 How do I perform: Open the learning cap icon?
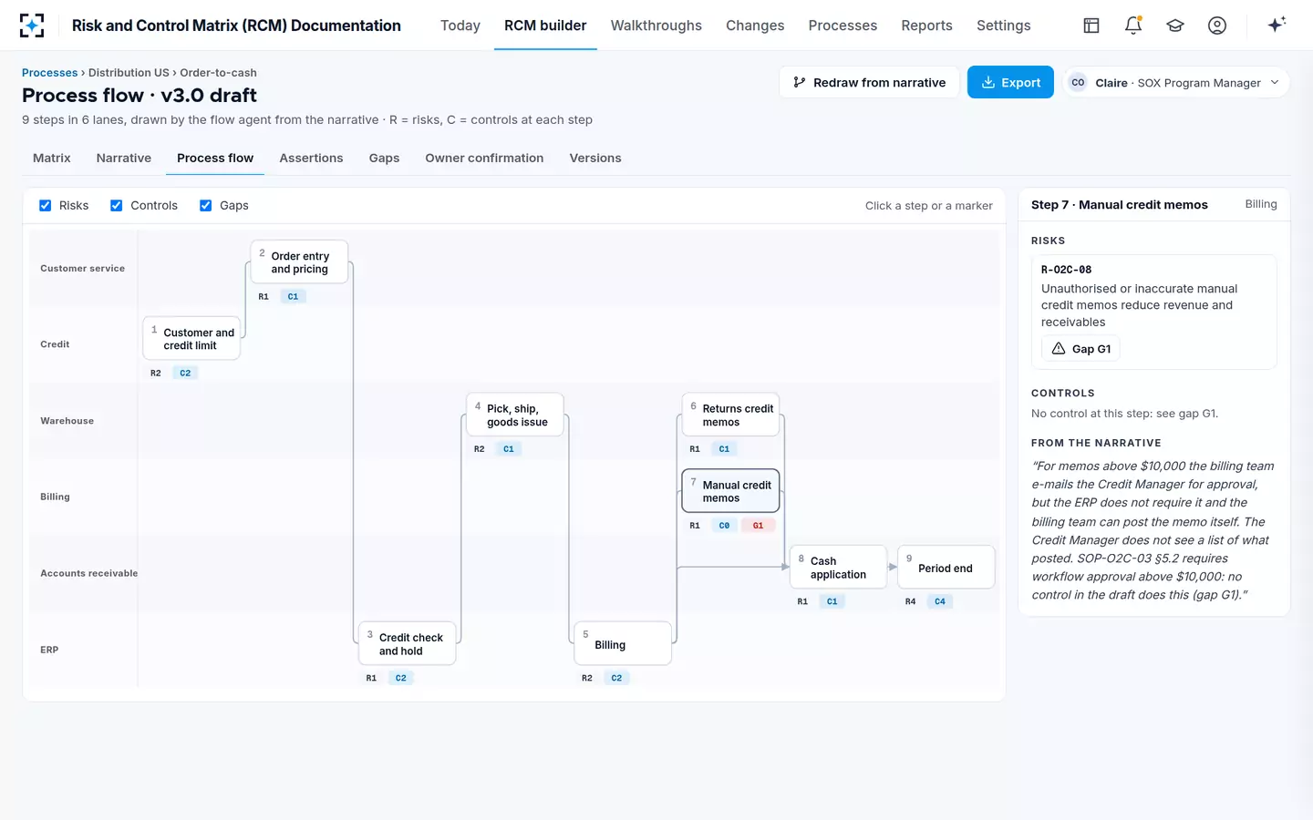tap(1175, 26)
